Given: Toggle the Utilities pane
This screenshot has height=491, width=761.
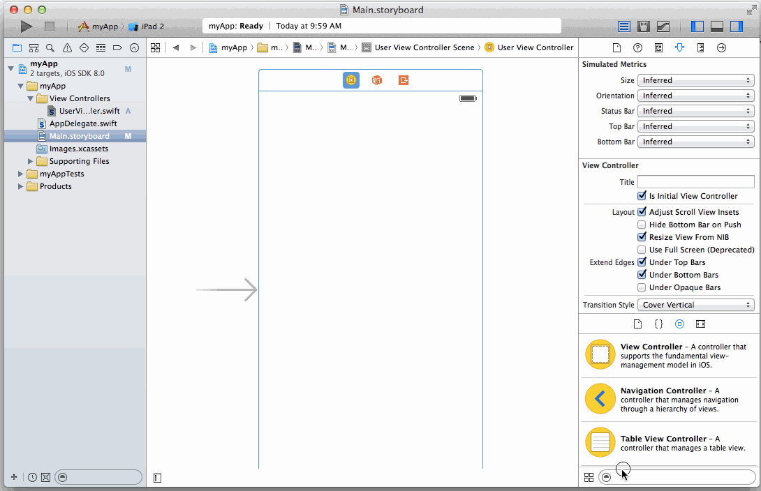Looking at the screenshot, I should click(x=737, y=27).
